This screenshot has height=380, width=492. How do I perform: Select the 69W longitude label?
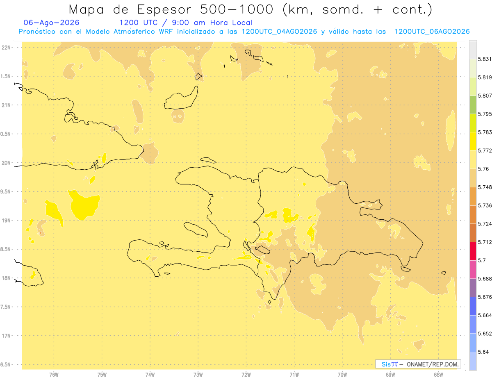coord(390,374)
